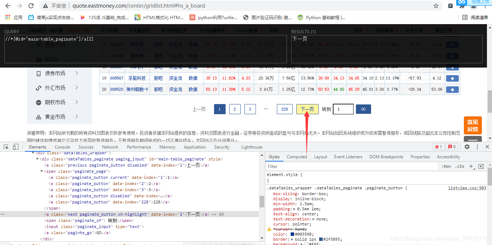Collapse the paginate_page span node

pos(42,171)
